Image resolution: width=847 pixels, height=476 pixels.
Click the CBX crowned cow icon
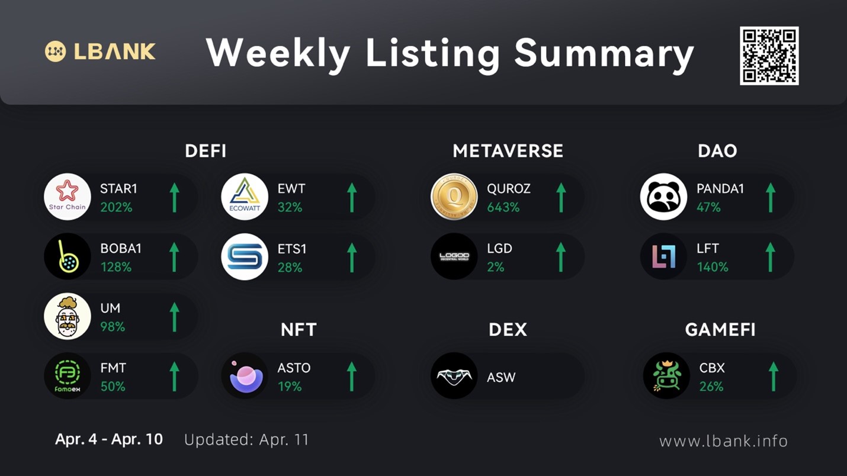pyautogui.click(x=667, y=377)
